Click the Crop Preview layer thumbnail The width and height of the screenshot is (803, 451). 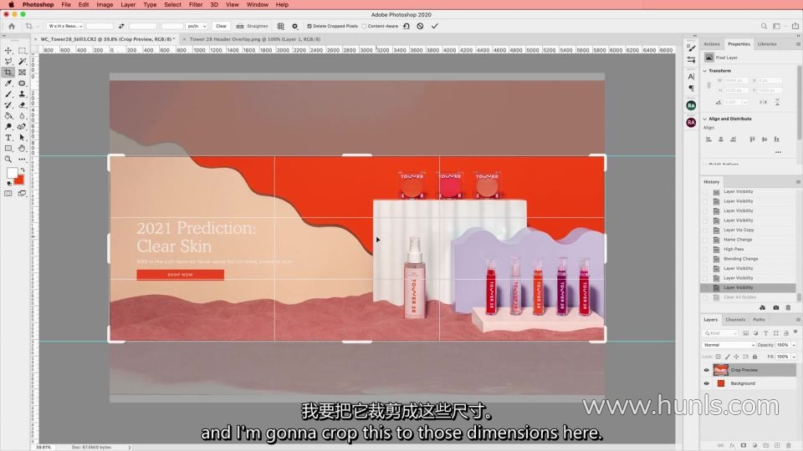coord(720,370)
